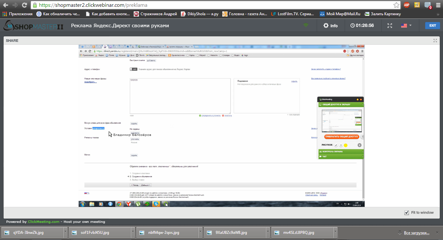Open dropdown arrow for soF1FvbJ4SU.jpg download
The height and width of the screenshot is (240, 443).
click(x=133, y=233)
